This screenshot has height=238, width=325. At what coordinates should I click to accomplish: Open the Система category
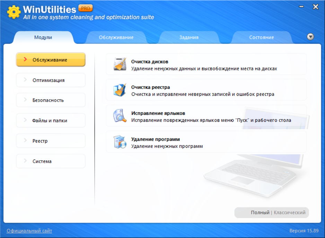(x=51, y=161)
